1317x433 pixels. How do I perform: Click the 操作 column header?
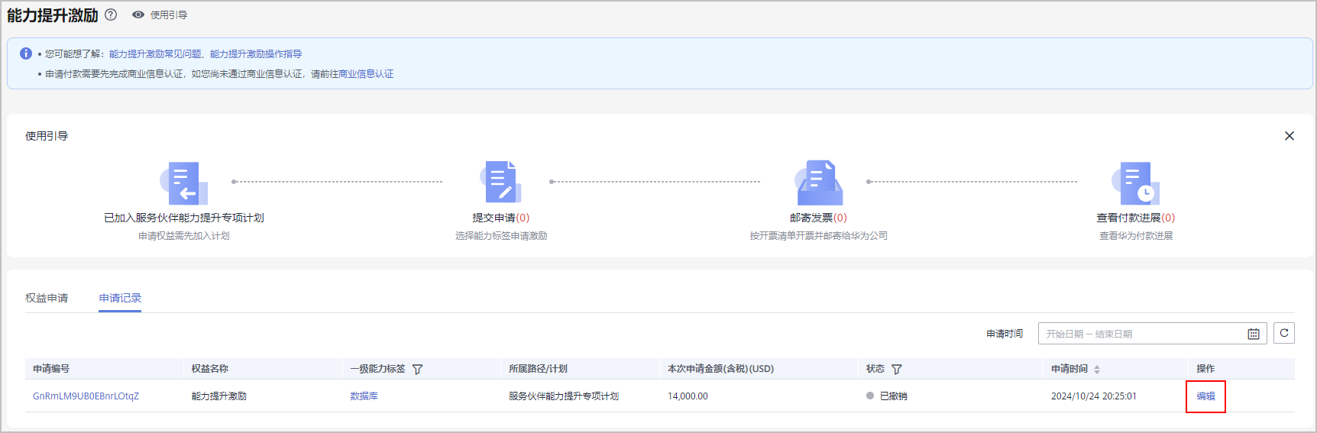point(1205,369)
